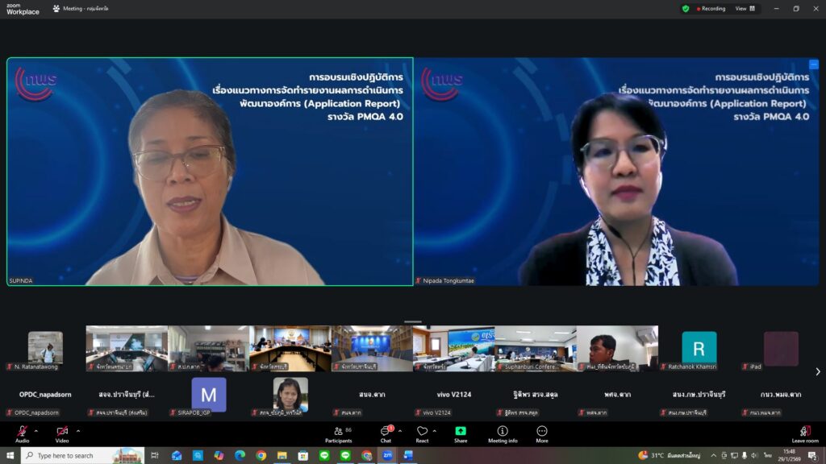Start screen sharing with Share icon

pyautogui.click(x=461, y=434)
